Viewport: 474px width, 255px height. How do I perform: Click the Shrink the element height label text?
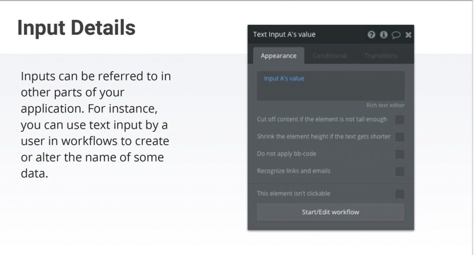coord(324,137)
